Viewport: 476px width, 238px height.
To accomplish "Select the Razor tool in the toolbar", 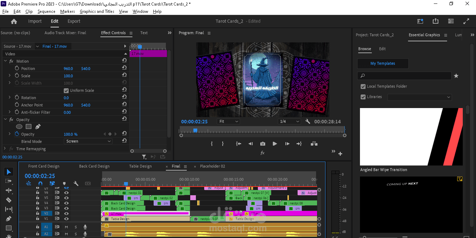I will 9,200.
